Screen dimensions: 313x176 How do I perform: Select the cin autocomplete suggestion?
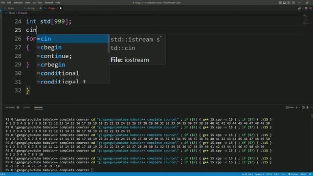pos(72,39)
